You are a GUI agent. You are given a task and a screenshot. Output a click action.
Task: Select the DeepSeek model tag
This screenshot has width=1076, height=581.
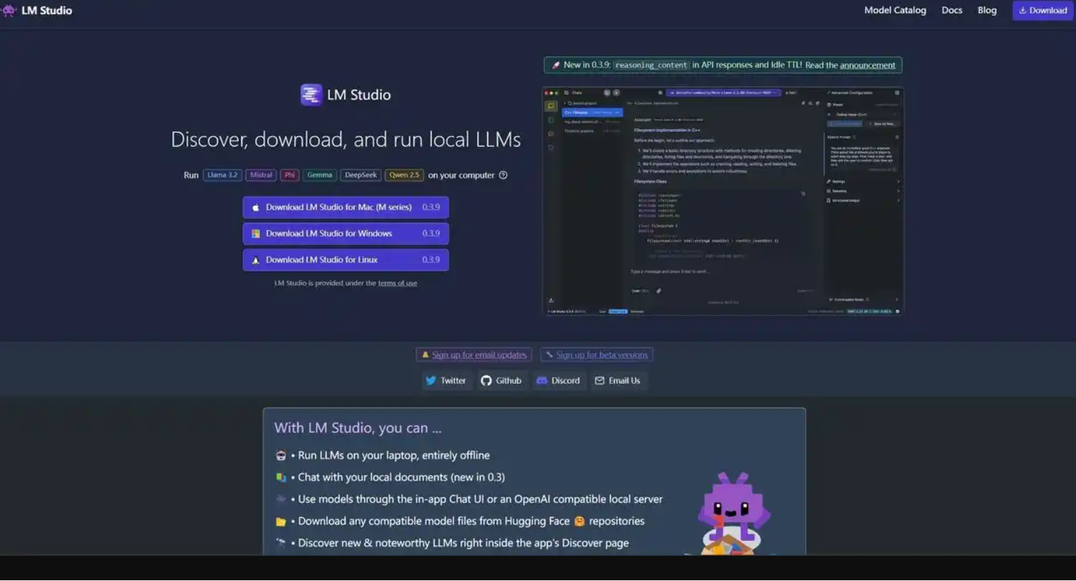[361, 175]
